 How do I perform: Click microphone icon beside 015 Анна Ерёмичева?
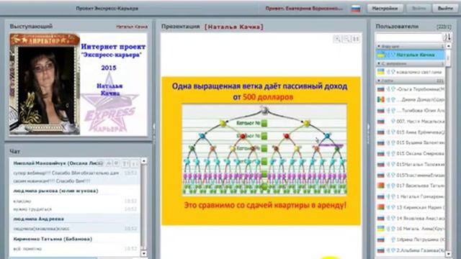click(388, 132)
